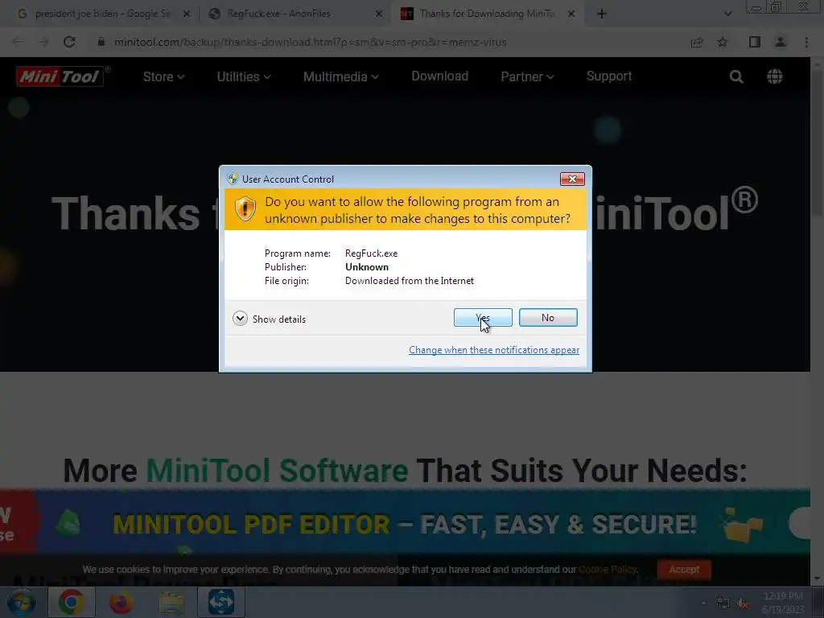This screenshot has height=618, width=824.
Task: Toggle Chrome side panel
Action: (755, 42)
